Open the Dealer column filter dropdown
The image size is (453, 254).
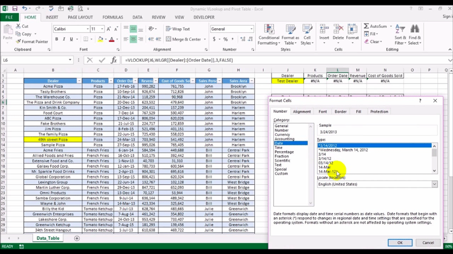pyautogui.click(x=79, y=81)
